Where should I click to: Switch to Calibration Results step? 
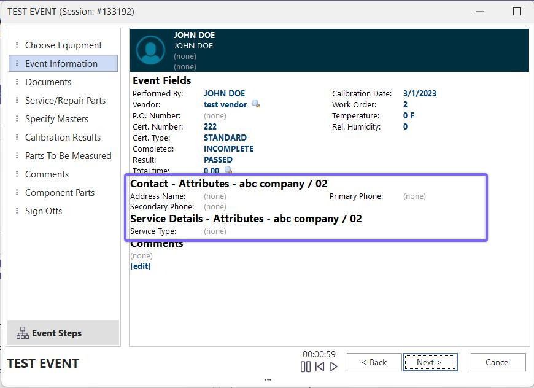[63, 138]
